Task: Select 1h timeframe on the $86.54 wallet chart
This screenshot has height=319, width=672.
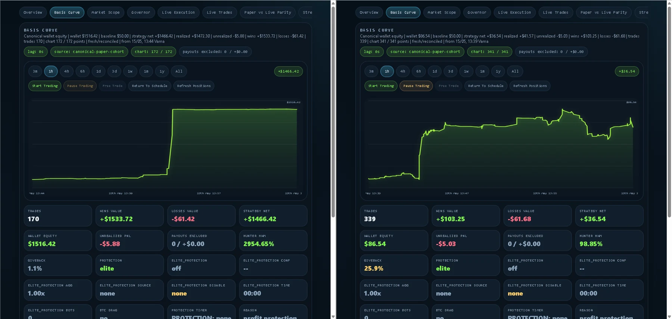Action: [387, 71]
